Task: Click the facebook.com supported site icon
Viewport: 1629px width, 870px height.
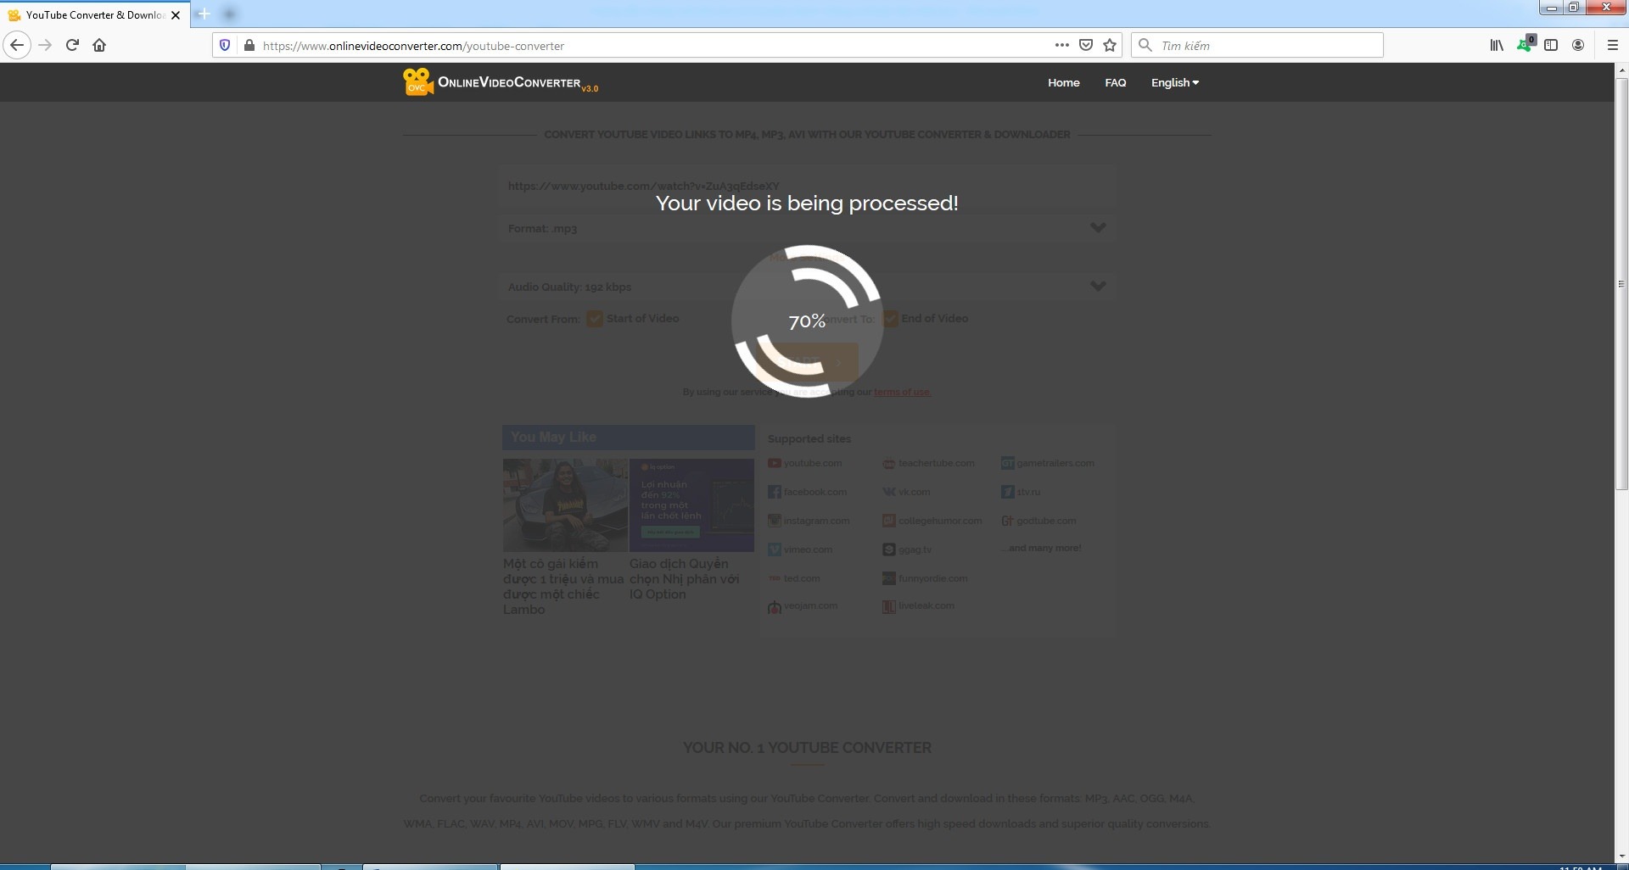Action: coord(774,492)
